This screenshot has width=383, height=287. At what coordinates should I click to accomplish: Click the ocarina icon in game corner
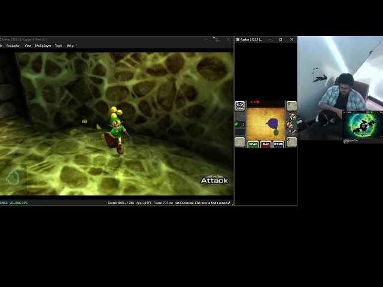[13, 178]
